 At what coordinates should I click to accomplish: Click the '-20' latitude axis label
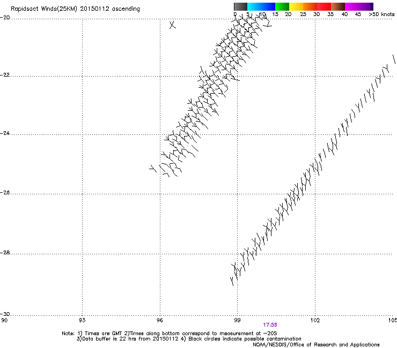pos(5,18)
